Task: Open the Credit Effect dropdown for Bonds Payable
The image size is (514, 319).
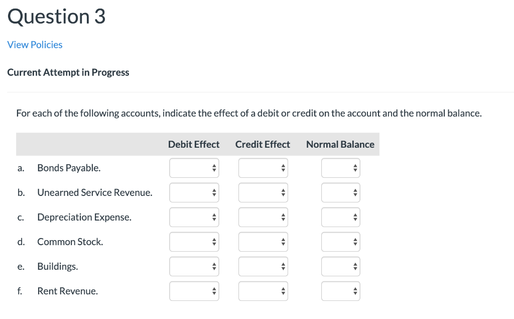Action: coord(263,168)
